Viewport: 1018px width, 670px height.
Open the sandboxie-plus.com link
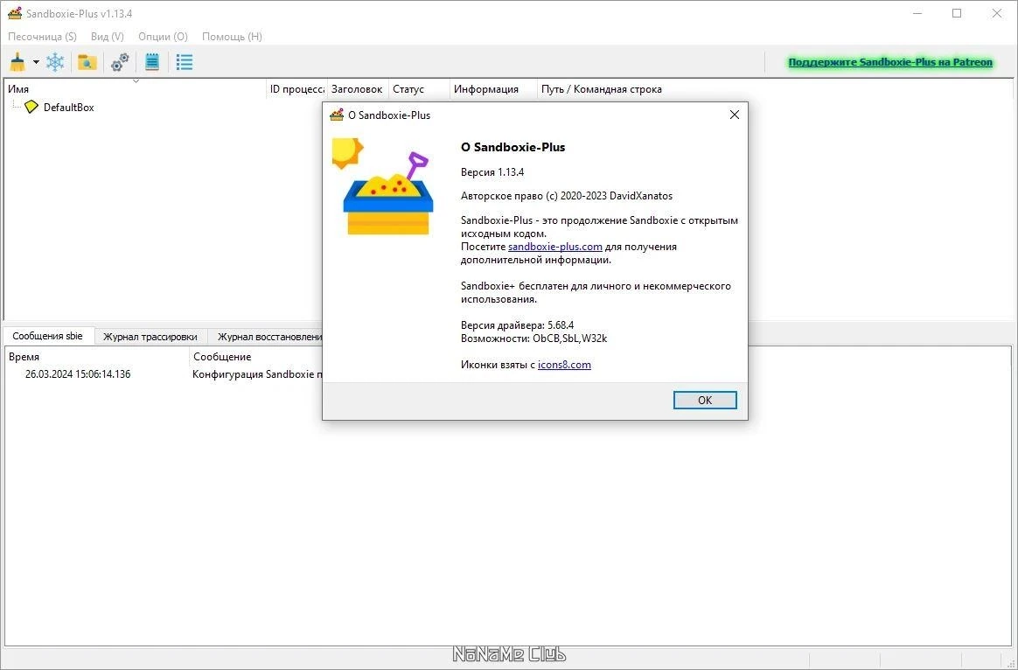click(x=555, y=247)
